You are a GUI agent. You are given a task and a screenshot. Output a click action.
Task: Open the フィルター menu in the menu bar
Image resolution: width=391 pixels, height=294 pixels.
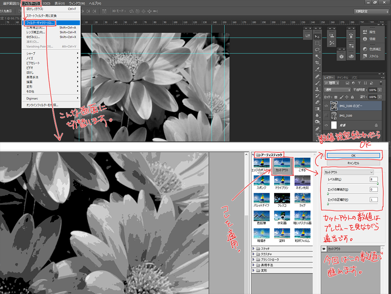30,4
